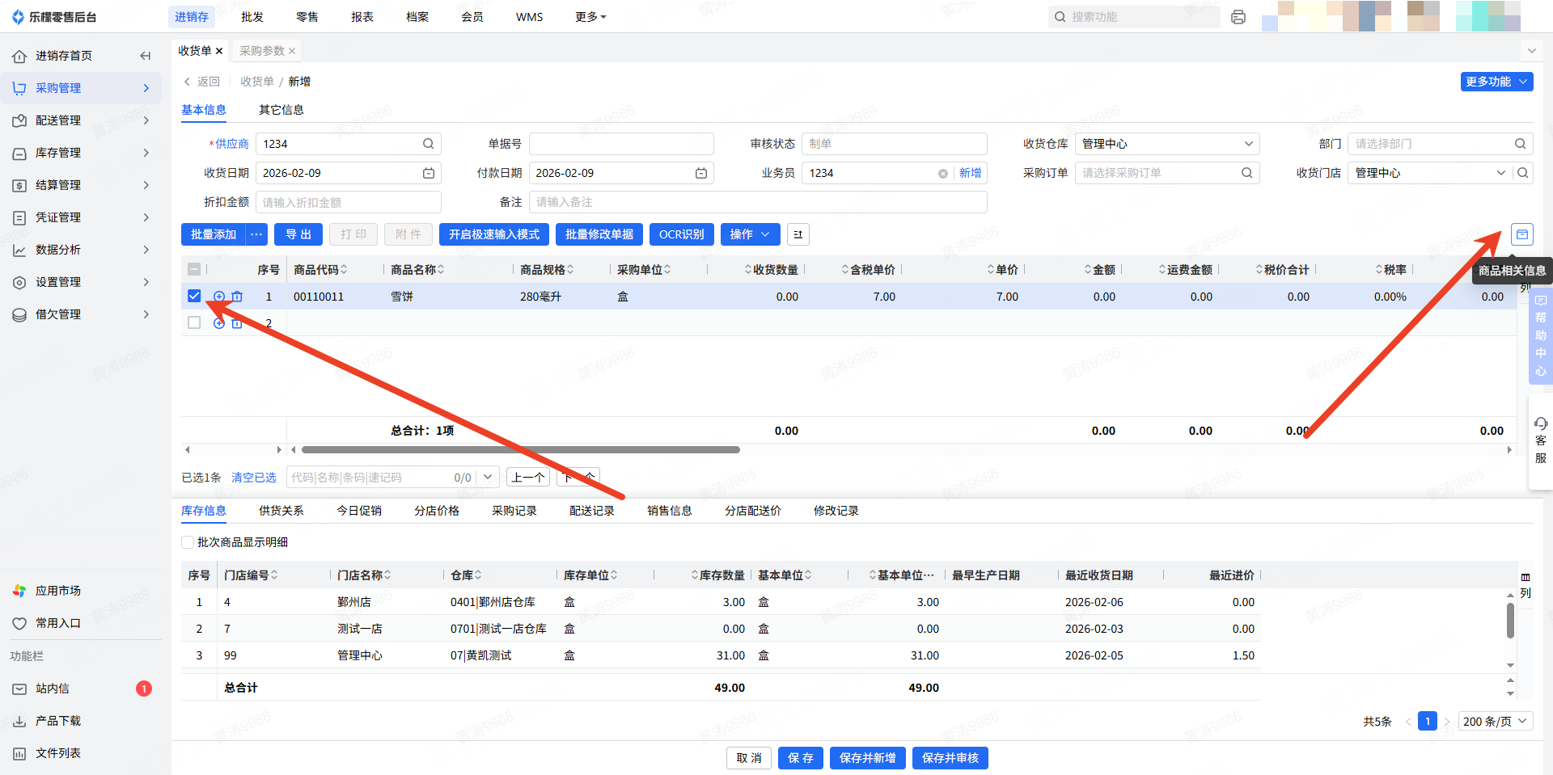This screenshot has height=775, width=1553.
Task: Click the supplier search magnifier icon
Action: point(428,144)
